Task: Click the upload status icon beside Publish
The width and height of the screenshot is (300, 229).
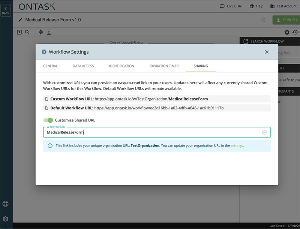Action: (x=263, y=20)
